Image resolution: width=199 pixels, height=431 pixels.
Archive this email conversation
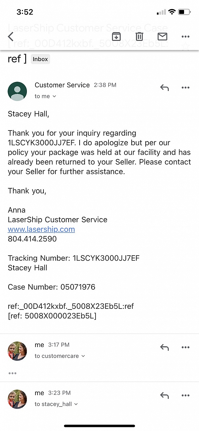(x=116, y=37)
